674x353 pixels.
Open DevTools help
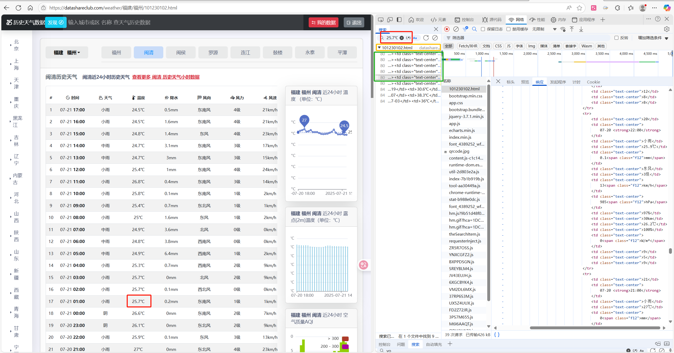(x=658, y=19)
